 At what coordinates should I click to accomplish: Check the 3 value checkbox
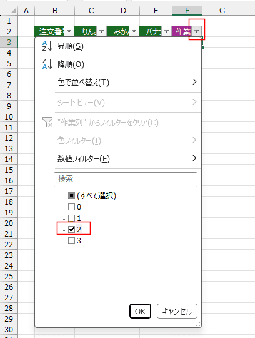(71, 240)
